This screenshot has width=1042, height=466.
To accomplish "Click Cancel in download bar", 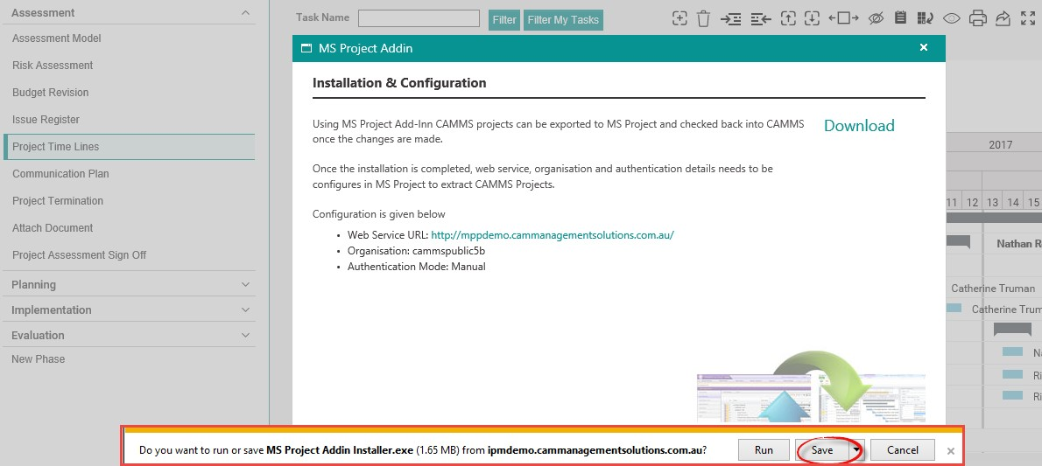I will [903, 450].
